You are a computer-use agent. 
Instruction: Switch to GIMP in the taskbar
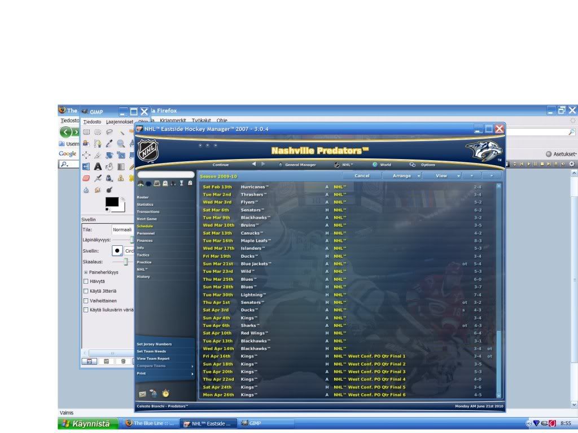tap(265, 423)
